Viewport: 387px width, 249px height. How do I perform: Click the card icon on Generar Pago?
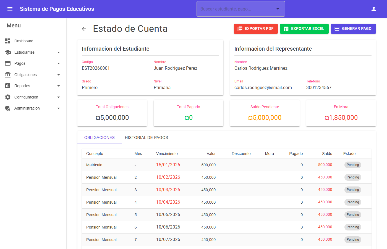337,29
